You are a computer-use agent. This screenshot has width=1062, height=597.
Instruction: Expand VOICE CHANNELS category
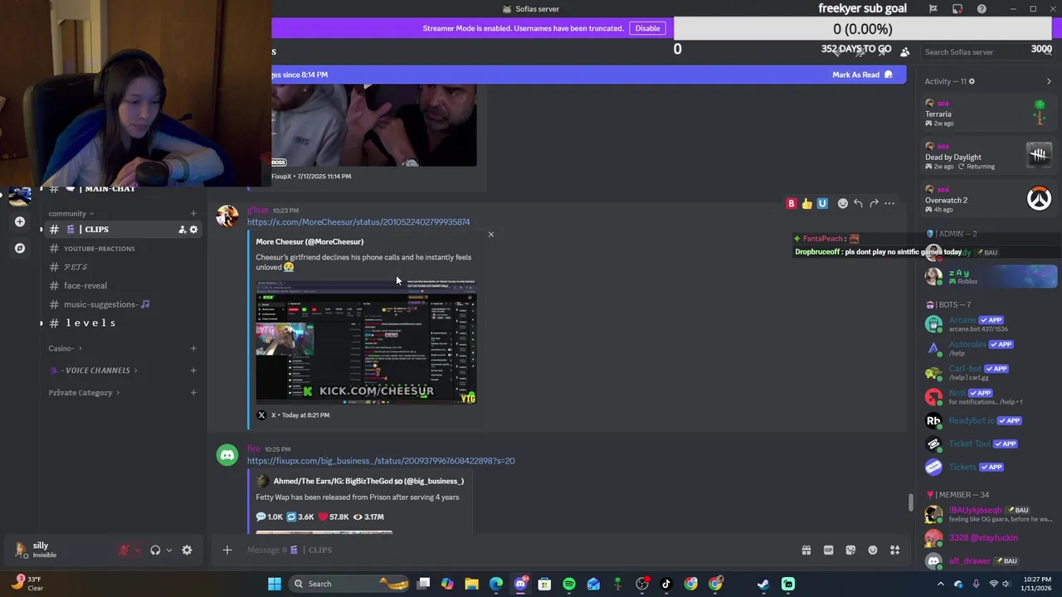(x=94, y=371)
